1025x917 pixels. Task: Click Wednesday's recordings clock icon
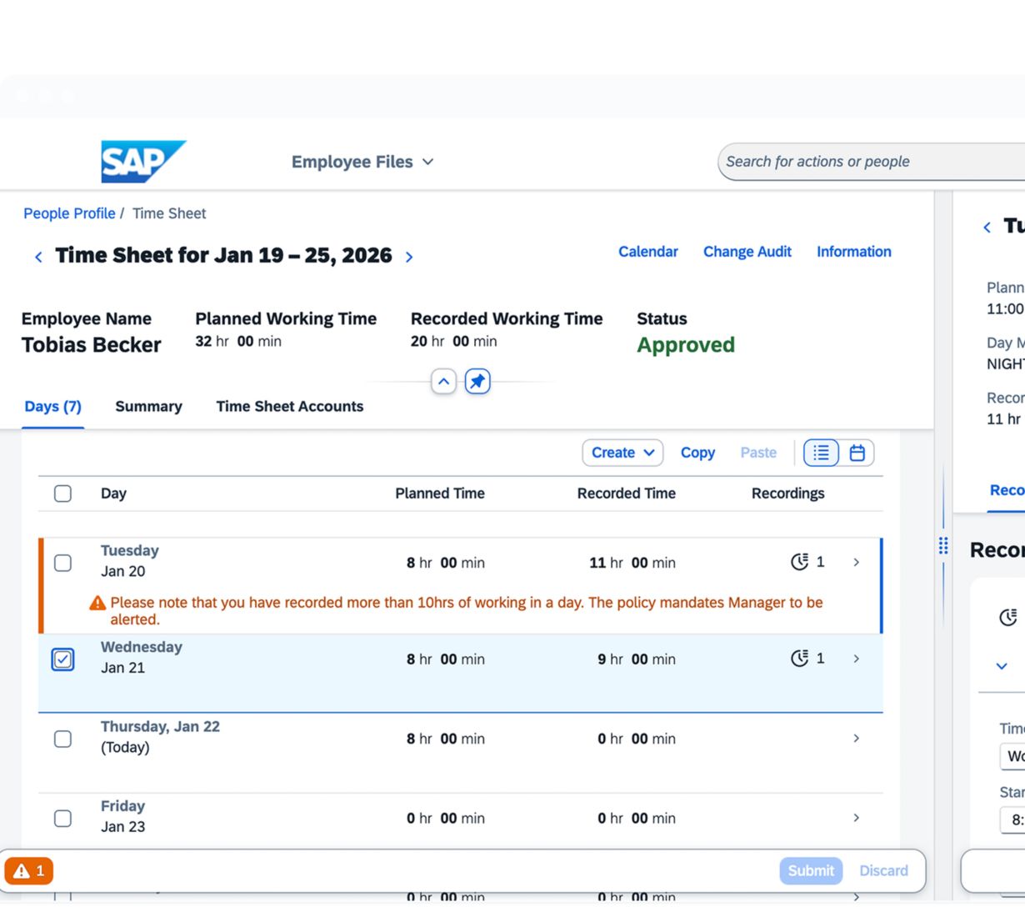[x=800, y=659]
